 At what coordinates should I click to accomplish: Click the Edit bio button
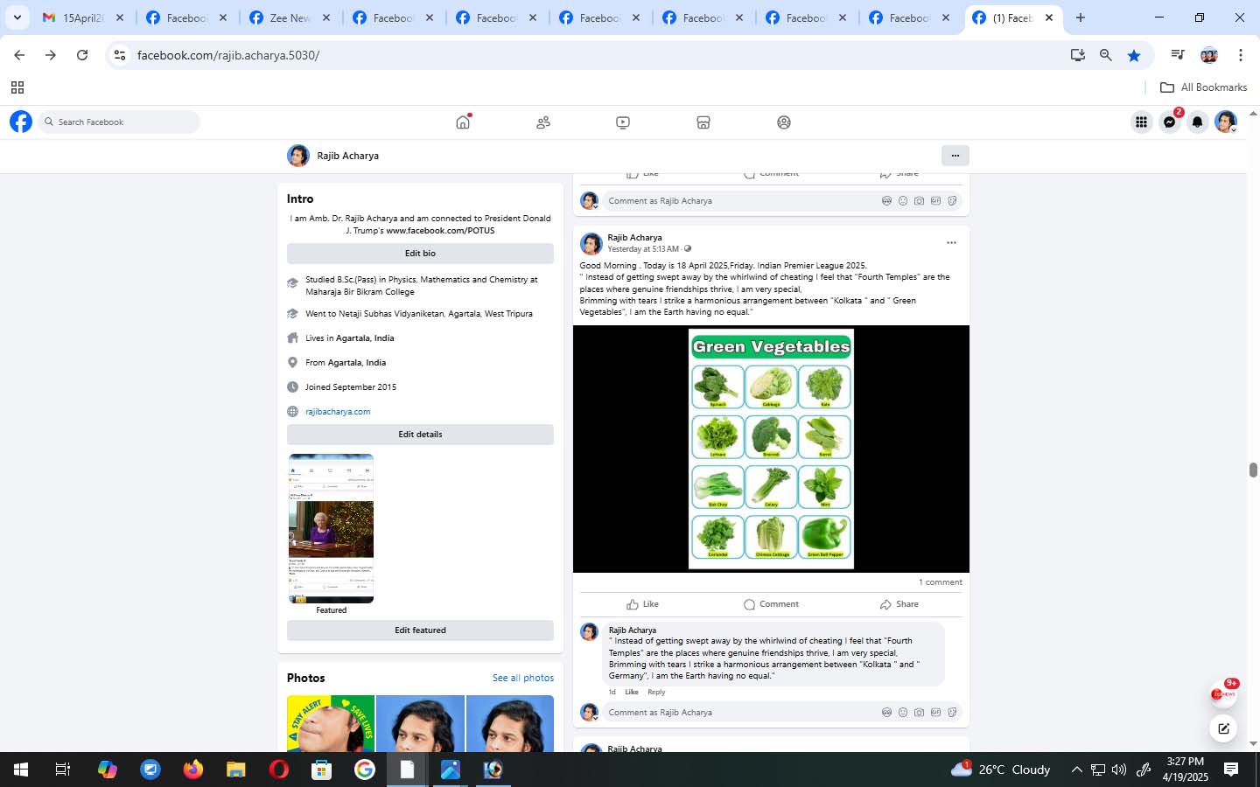tap(420, 254)
